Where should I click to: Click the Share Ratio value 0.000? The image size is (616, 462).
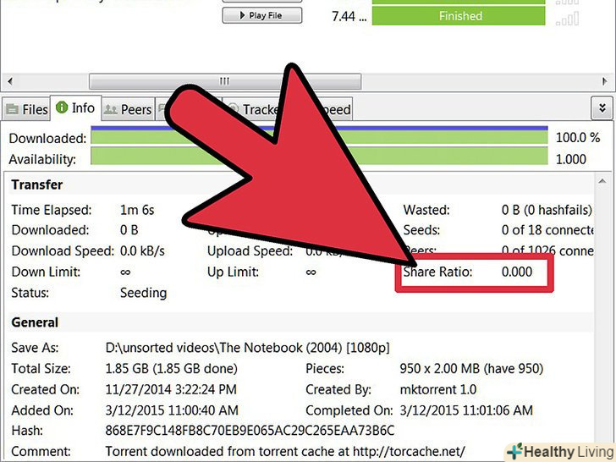point(517,272)
